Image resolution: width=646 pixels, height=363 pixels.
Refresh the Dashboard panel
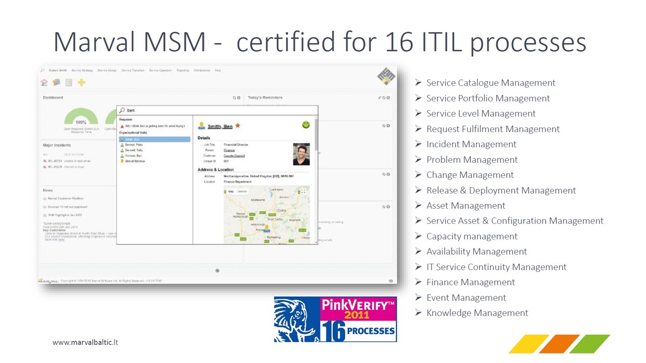click(234, 98)
